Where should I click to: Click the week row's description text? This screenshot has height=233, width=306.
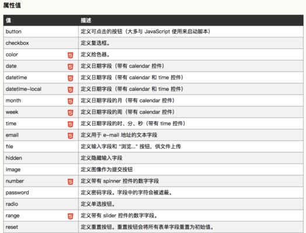coord(127,112)
